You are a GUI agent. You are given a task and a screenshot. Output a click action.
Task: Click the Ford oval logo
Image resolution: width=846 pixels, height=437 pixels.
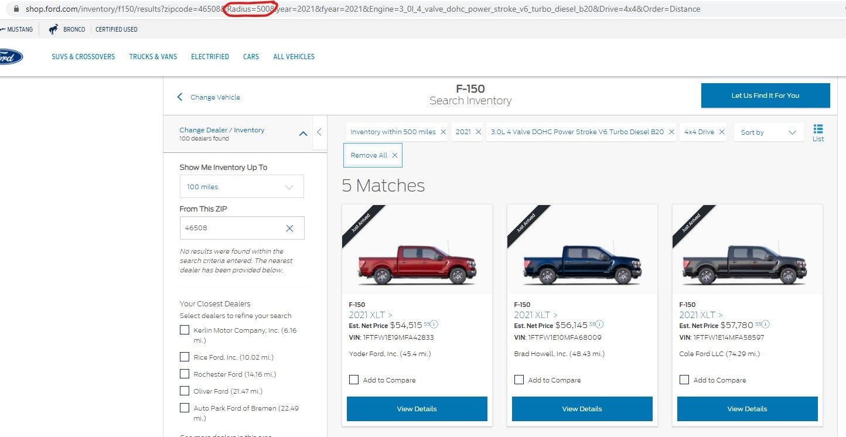point(11,57)
